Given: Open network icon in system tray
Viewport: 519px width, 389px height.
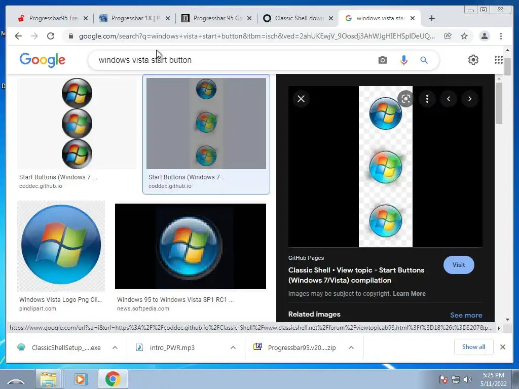Looking at the screenshot, I should (x=456, y=379).
